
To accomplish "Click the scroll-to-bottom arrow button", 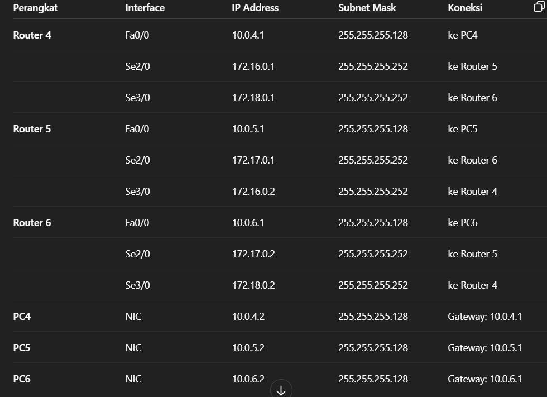I will click(x=281, y=389).
